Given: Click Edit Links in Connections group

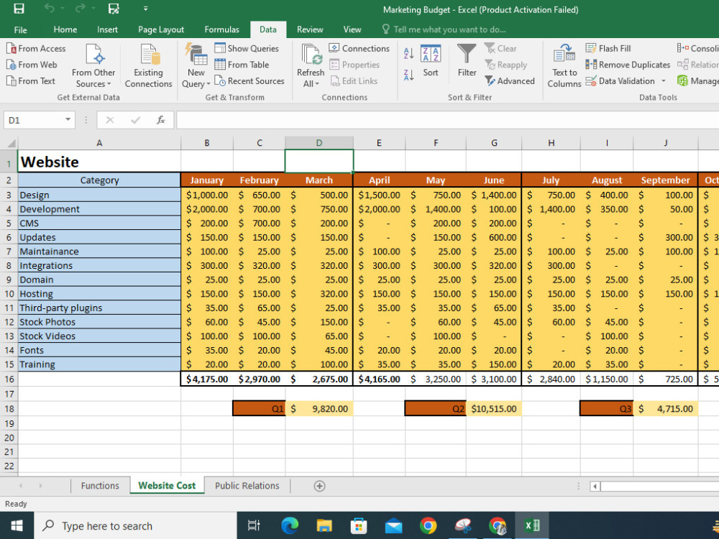Looking at the screenshot, I should (355, 80).
